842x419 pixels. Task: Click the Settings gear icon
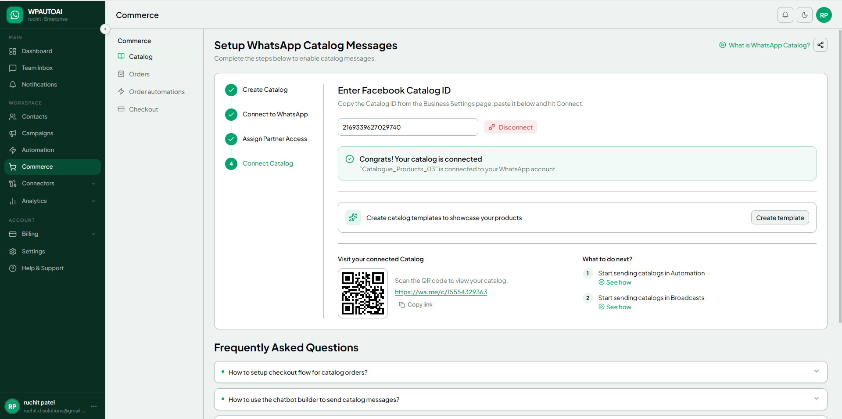click(13, 252)
